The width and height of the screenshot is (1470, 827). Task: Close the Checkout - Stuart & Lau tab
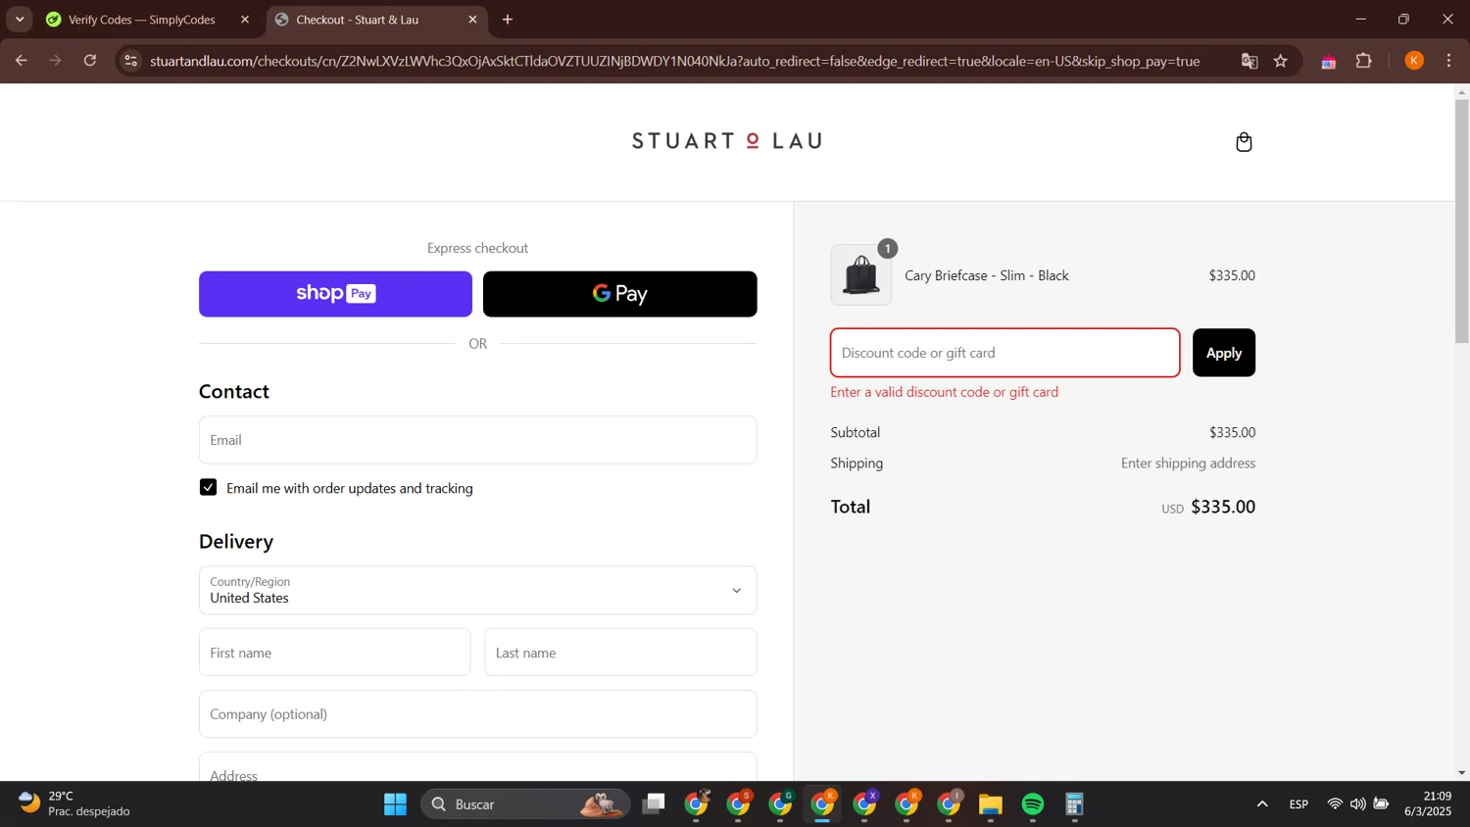coord(472,20)
